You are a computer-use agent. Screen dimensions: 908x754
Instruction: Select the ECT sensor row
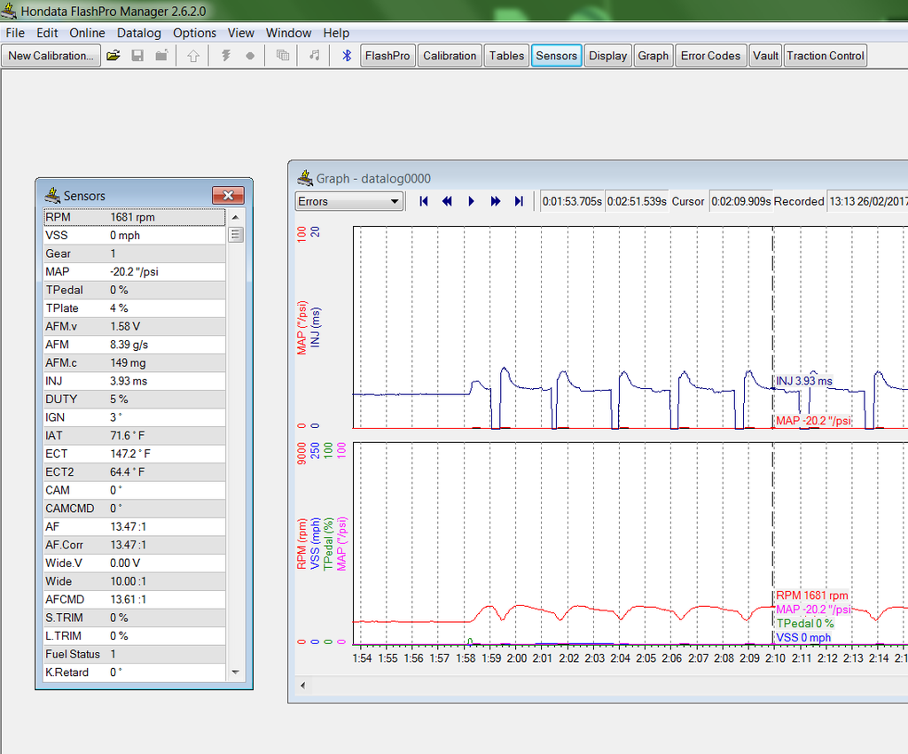(135, 454)
